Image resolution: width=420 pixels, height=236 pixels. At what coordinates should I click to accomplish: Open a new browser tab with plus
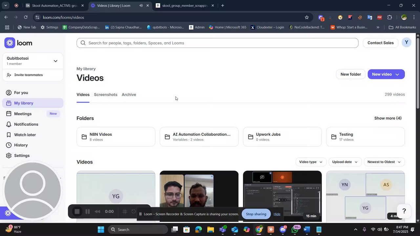click(x=223, y=6)
